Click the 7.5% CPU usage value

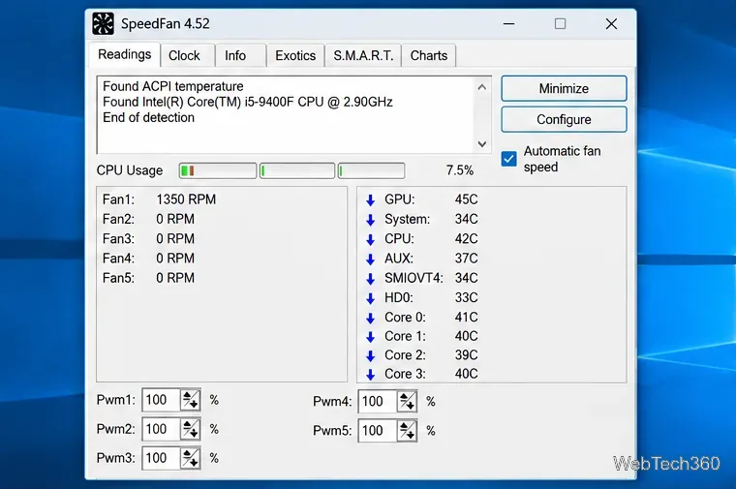[x=460, y=170]
